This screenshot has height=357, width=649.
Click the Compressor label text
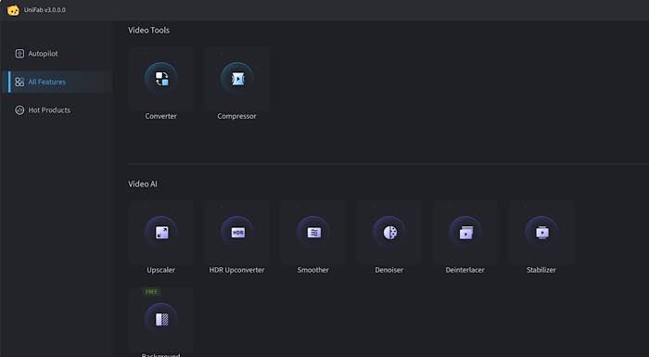point(236,117)
